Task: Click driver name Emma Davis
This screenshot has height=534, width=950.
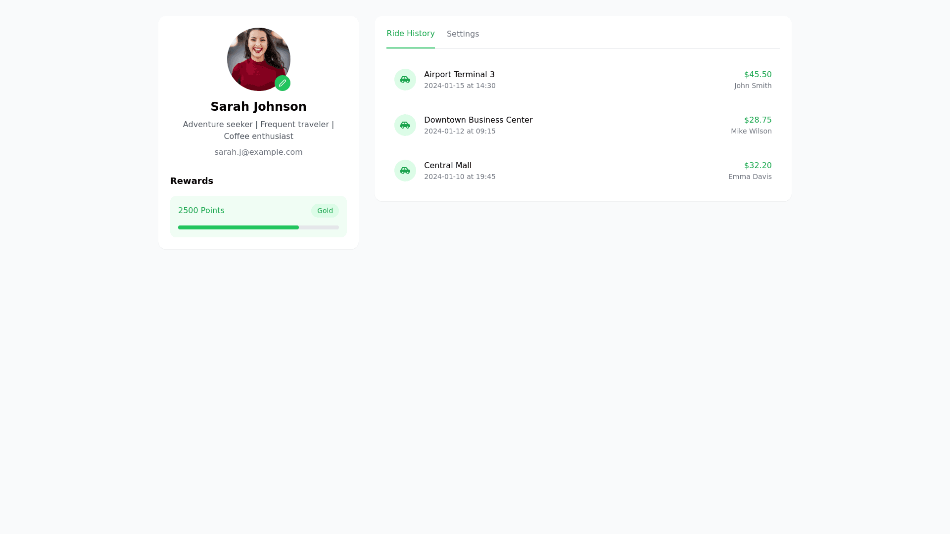Action: pos(750,177)
